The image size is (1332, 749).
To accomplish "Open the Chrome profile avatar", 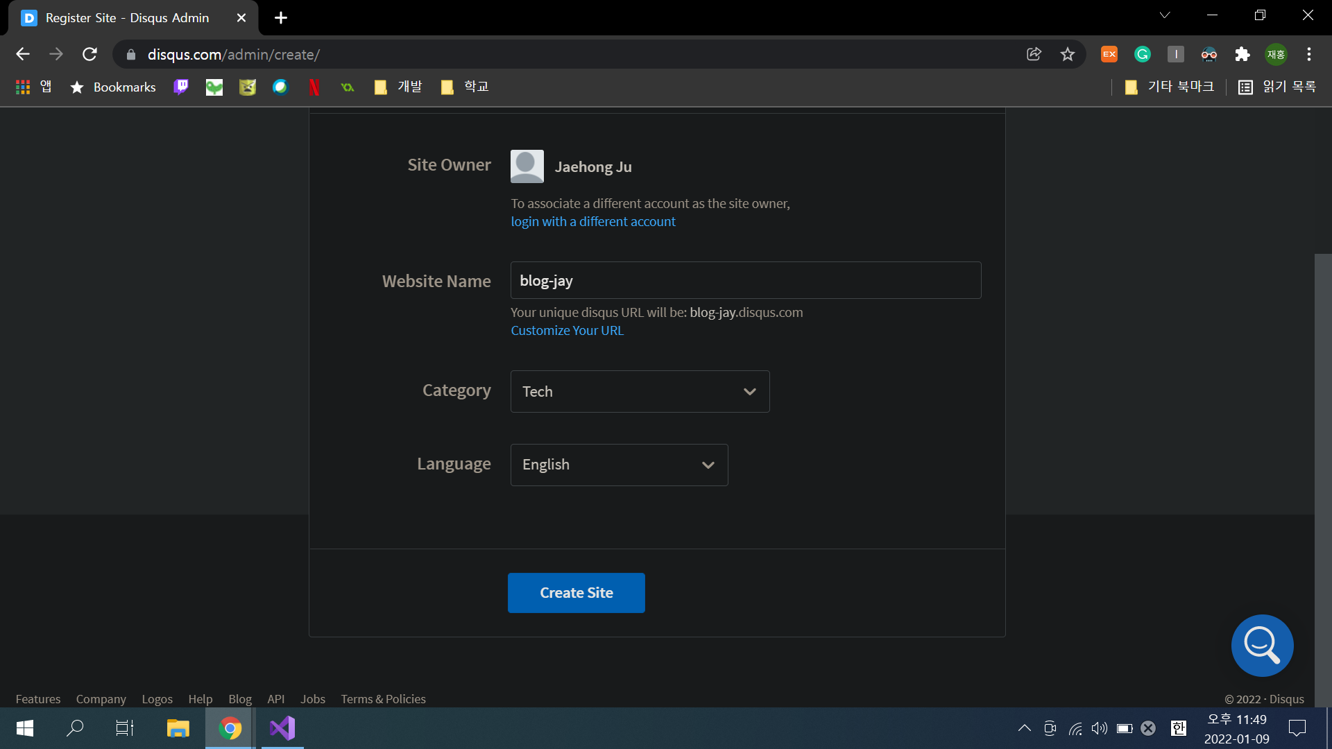I will (1276, 54).
